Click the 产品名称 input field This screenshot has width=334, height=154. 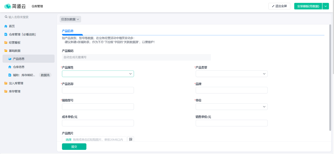tap(98, 90)
